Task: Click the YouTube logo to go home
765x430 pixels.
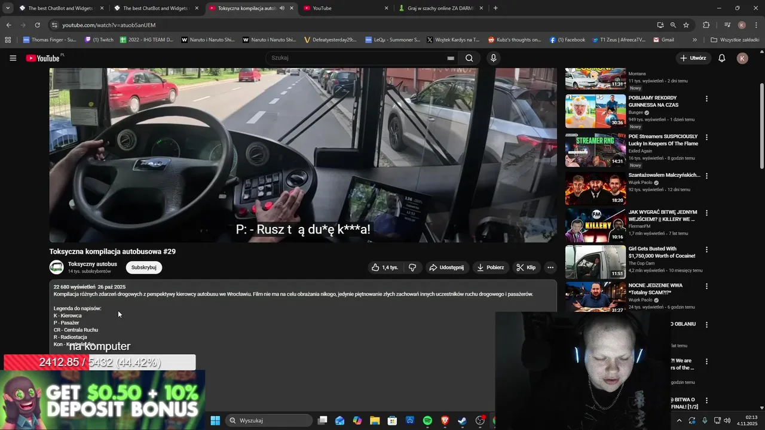Action: click(x=43, y=58)
